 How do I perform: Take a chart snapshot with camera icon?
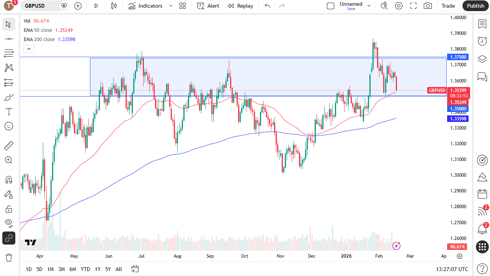coord(428,6)
